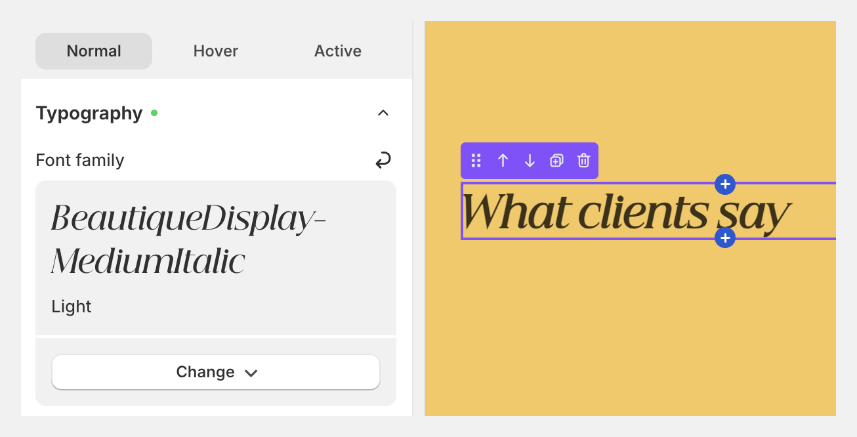857x437 pixels.
Task: Duplicate the selected heading element
Action: click(556, 161)
